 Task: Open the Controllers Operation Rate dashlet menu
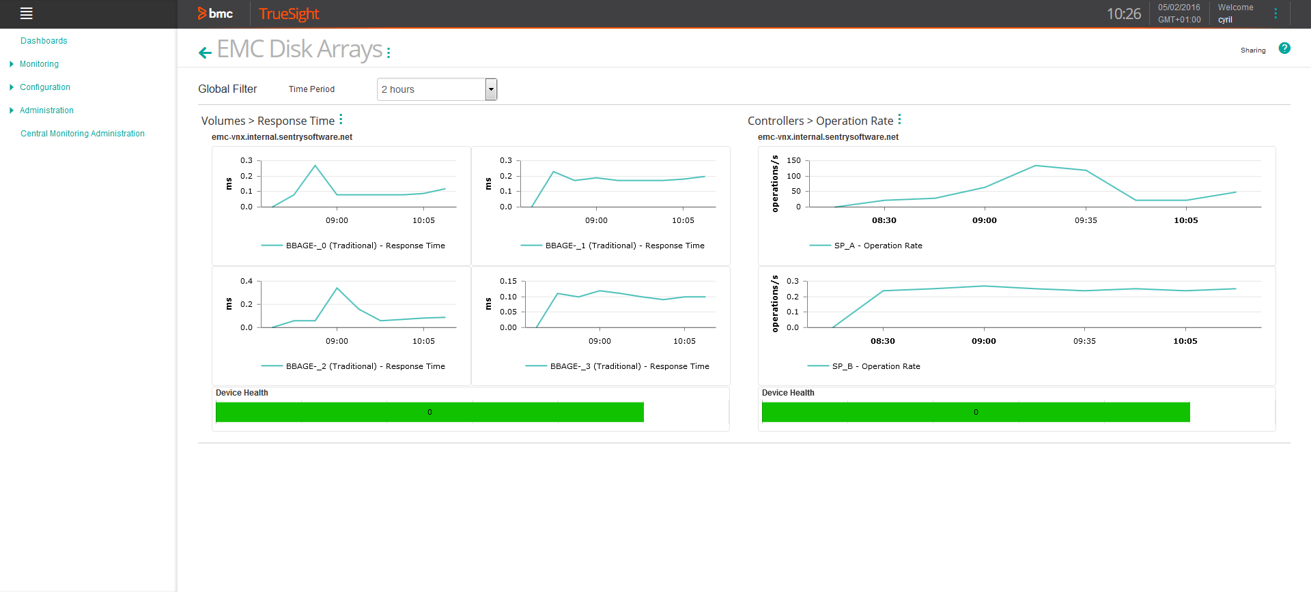pyautogui.click(x=899, y=119)
